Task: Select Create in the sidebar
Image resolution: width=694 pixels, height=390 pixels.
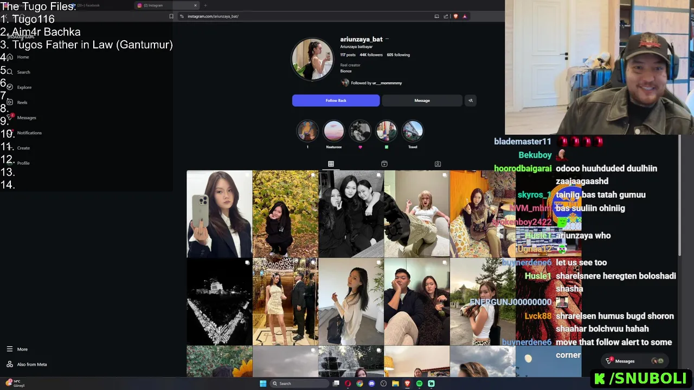Action: (x=18, y=148)
